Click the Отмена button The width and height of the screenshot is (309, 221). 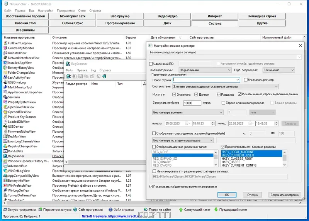click(253, 195)
